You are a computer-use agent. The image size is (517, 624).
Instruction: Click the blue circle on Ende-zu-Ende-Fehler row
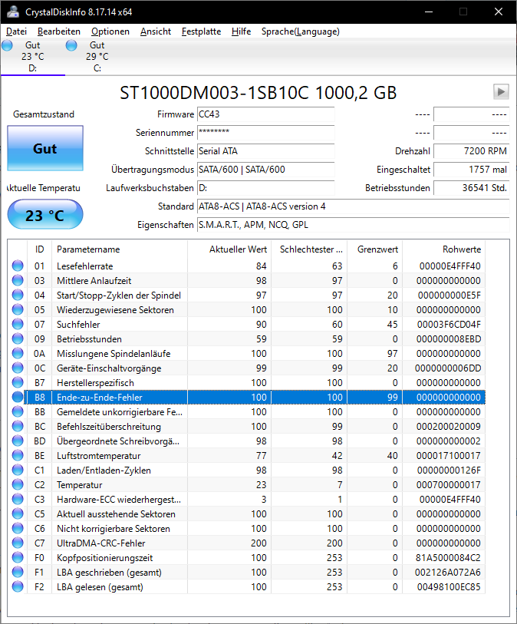click(17, 397)
